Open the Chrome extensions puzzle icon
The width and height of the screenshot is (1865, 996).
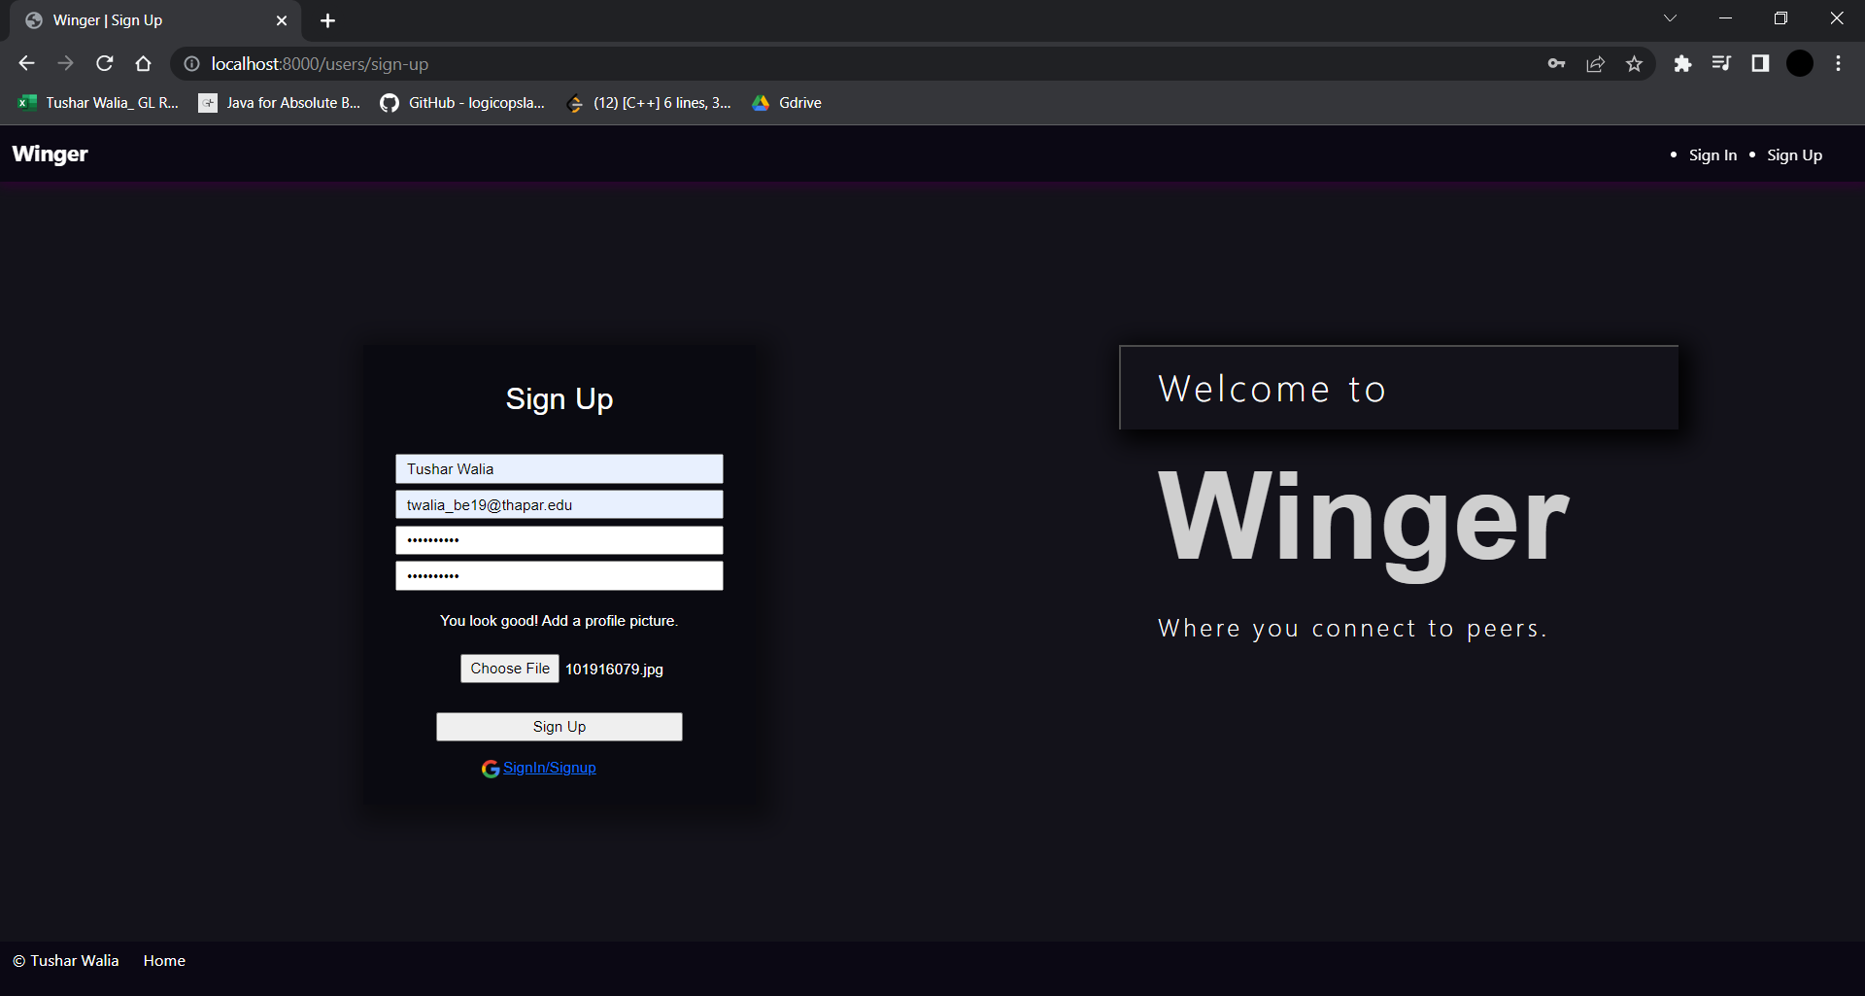pos(1683,63)
